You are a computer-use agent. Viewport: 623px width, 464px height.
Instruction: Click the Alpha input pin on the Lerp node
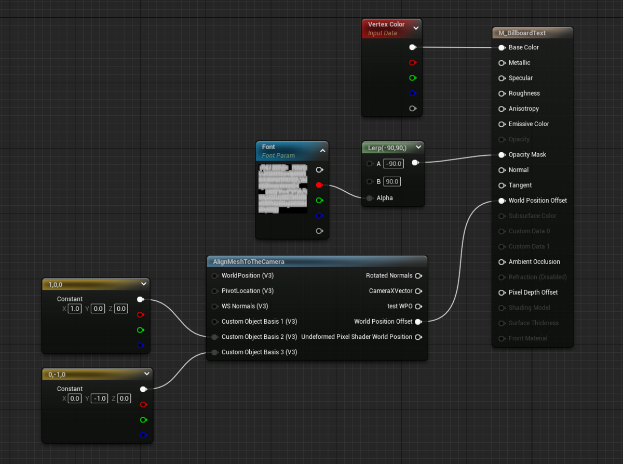[x=369, y=198]
